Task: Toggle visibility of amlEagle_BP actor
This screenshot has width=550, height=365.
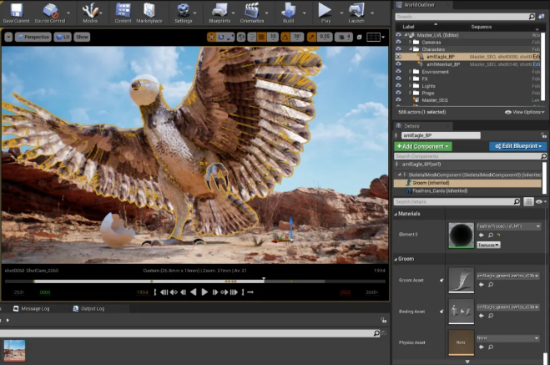Action: [398, 57]
